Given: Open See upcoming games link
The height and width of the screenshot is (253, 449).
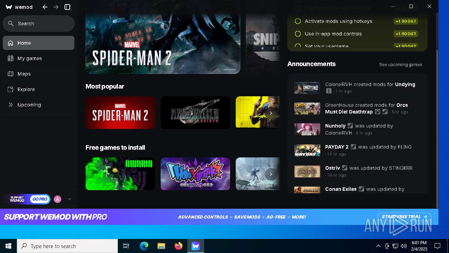Looking at the screenshot, I should 401,65.
